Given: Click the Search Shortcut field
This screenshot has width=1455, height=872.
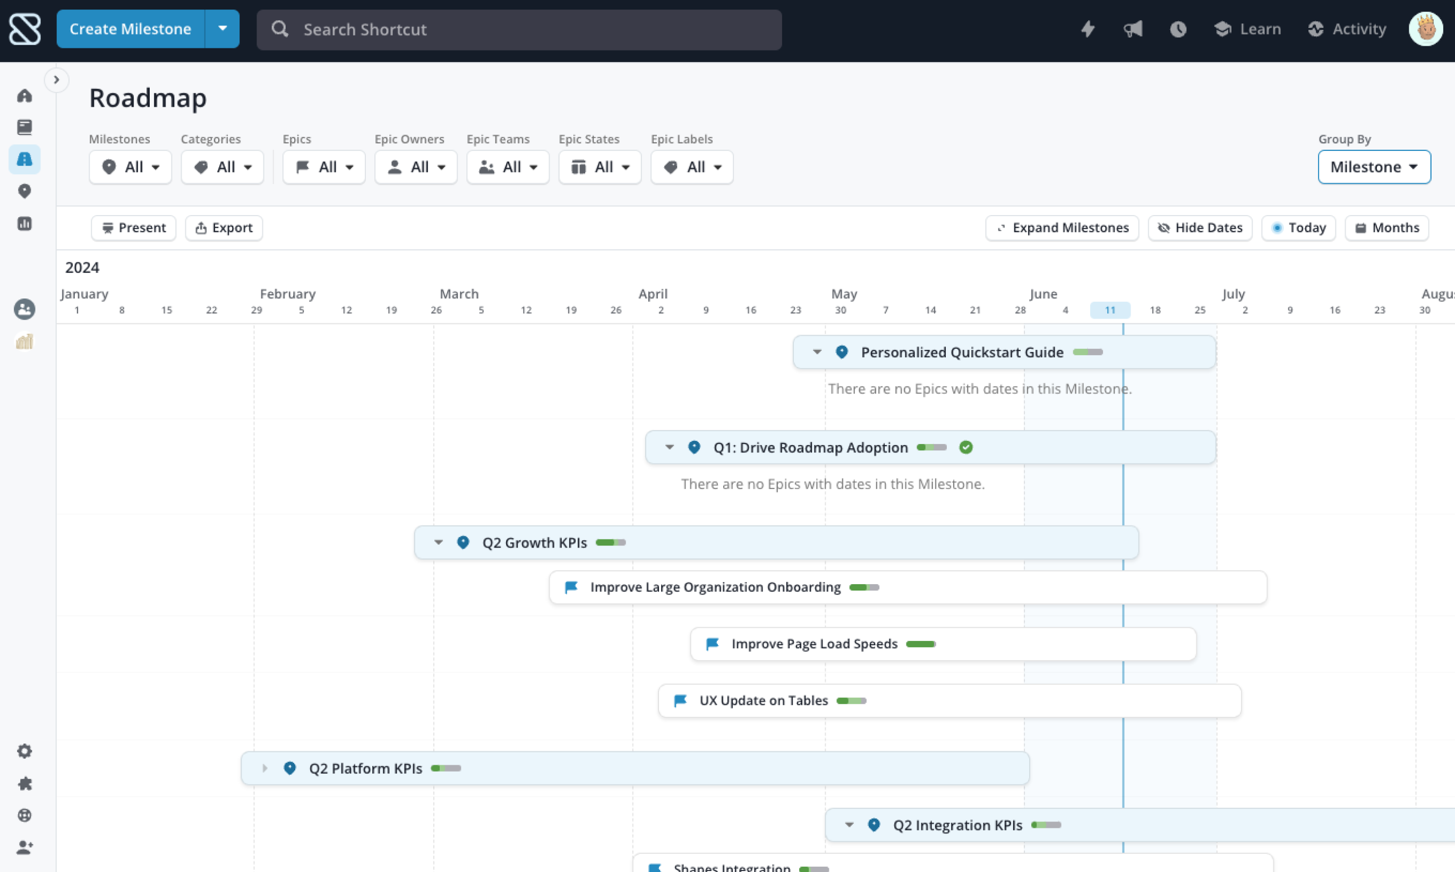Looking at the screenshot, I should pos(519,29).
